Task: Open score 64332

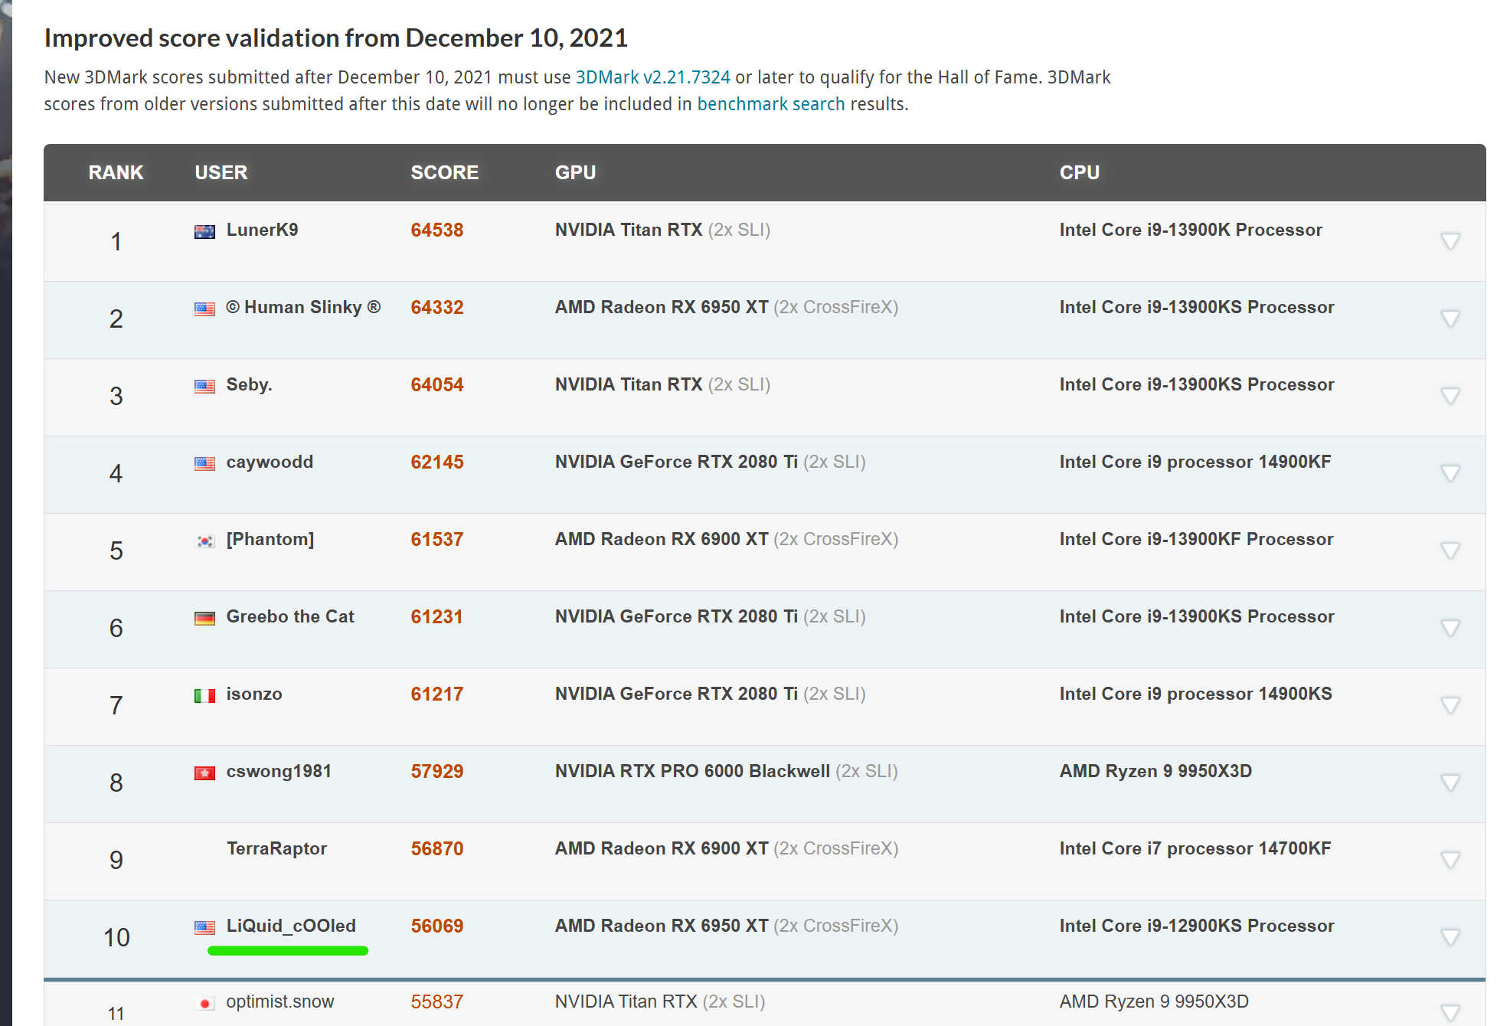Action: coord(437,307)
